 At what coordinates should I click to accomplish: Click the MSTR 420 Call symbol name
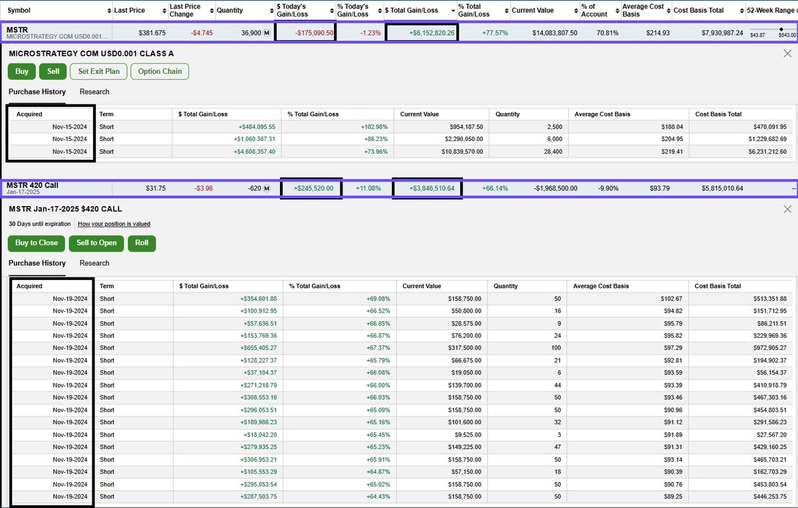point(33,186)
